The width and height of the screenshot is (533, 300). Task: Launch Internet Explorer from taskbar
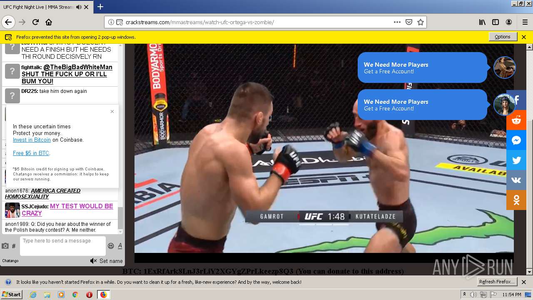coord(33,295)
